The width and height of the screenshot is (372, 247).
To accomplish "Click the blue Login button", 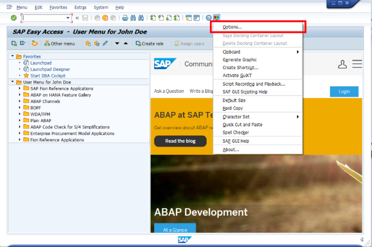I will pyautogui.click(x=344, y=91).
